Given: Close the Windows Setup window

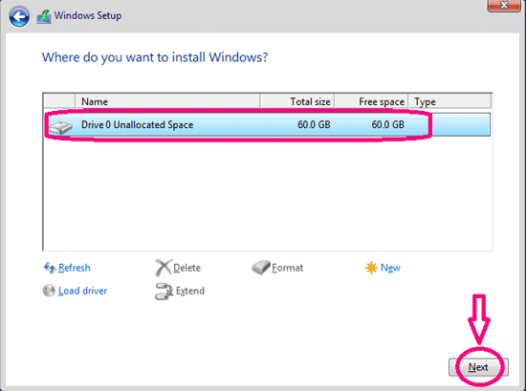Looking at the screenshot, I should tap(503, 5).
